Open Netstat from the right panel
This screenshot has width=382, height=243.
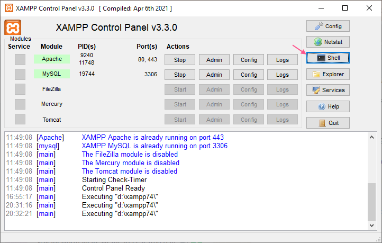(328, 42)
